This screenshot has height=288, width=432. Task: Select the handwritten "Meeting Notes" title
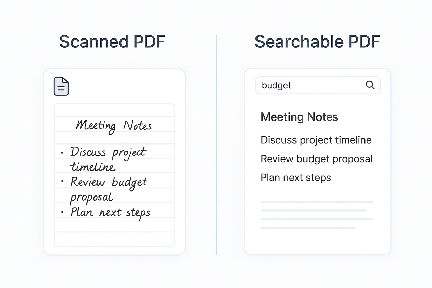(114, 126)
